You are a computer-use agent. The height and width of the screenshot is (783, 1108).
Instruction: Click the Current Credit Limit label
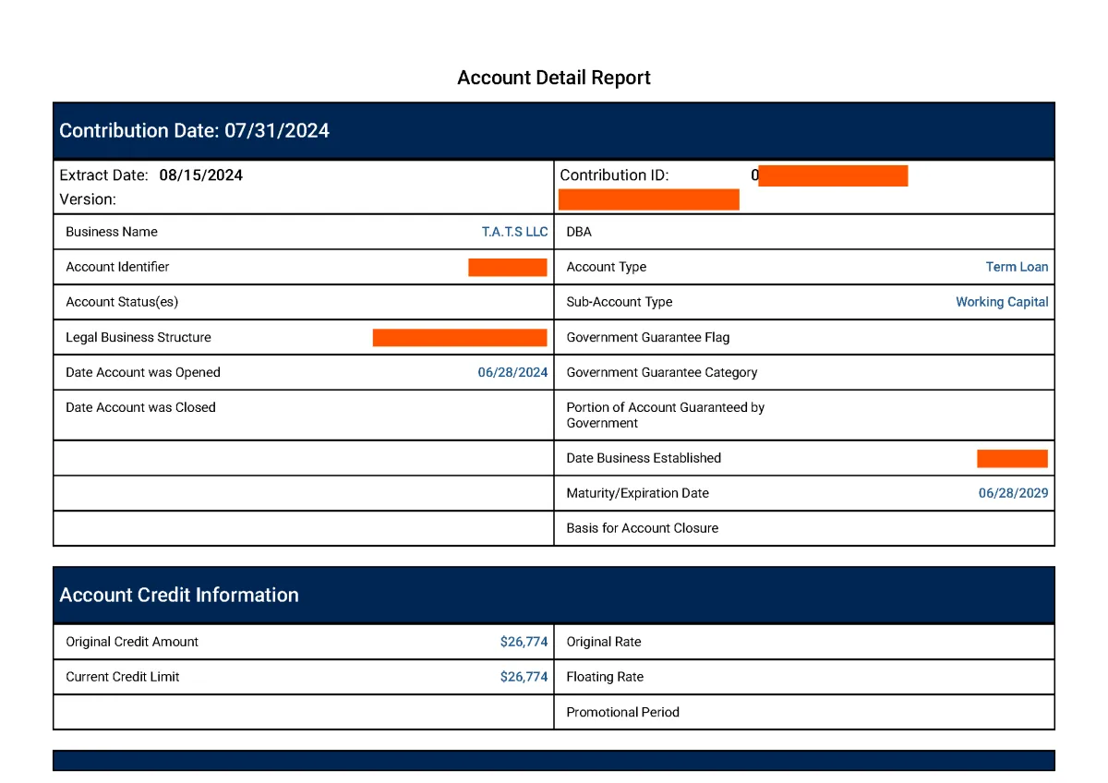point(123,677)
